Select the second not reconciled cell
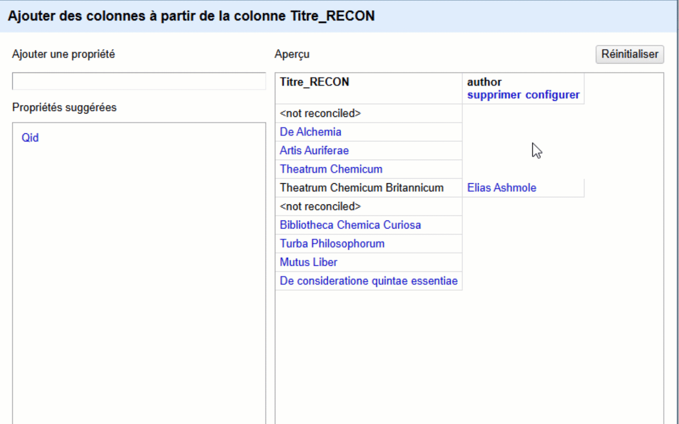The width and height of the screenshot is (679, 424). point(320,206)
